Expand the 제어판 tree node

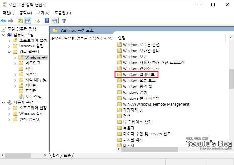click(x=15, y=86)
